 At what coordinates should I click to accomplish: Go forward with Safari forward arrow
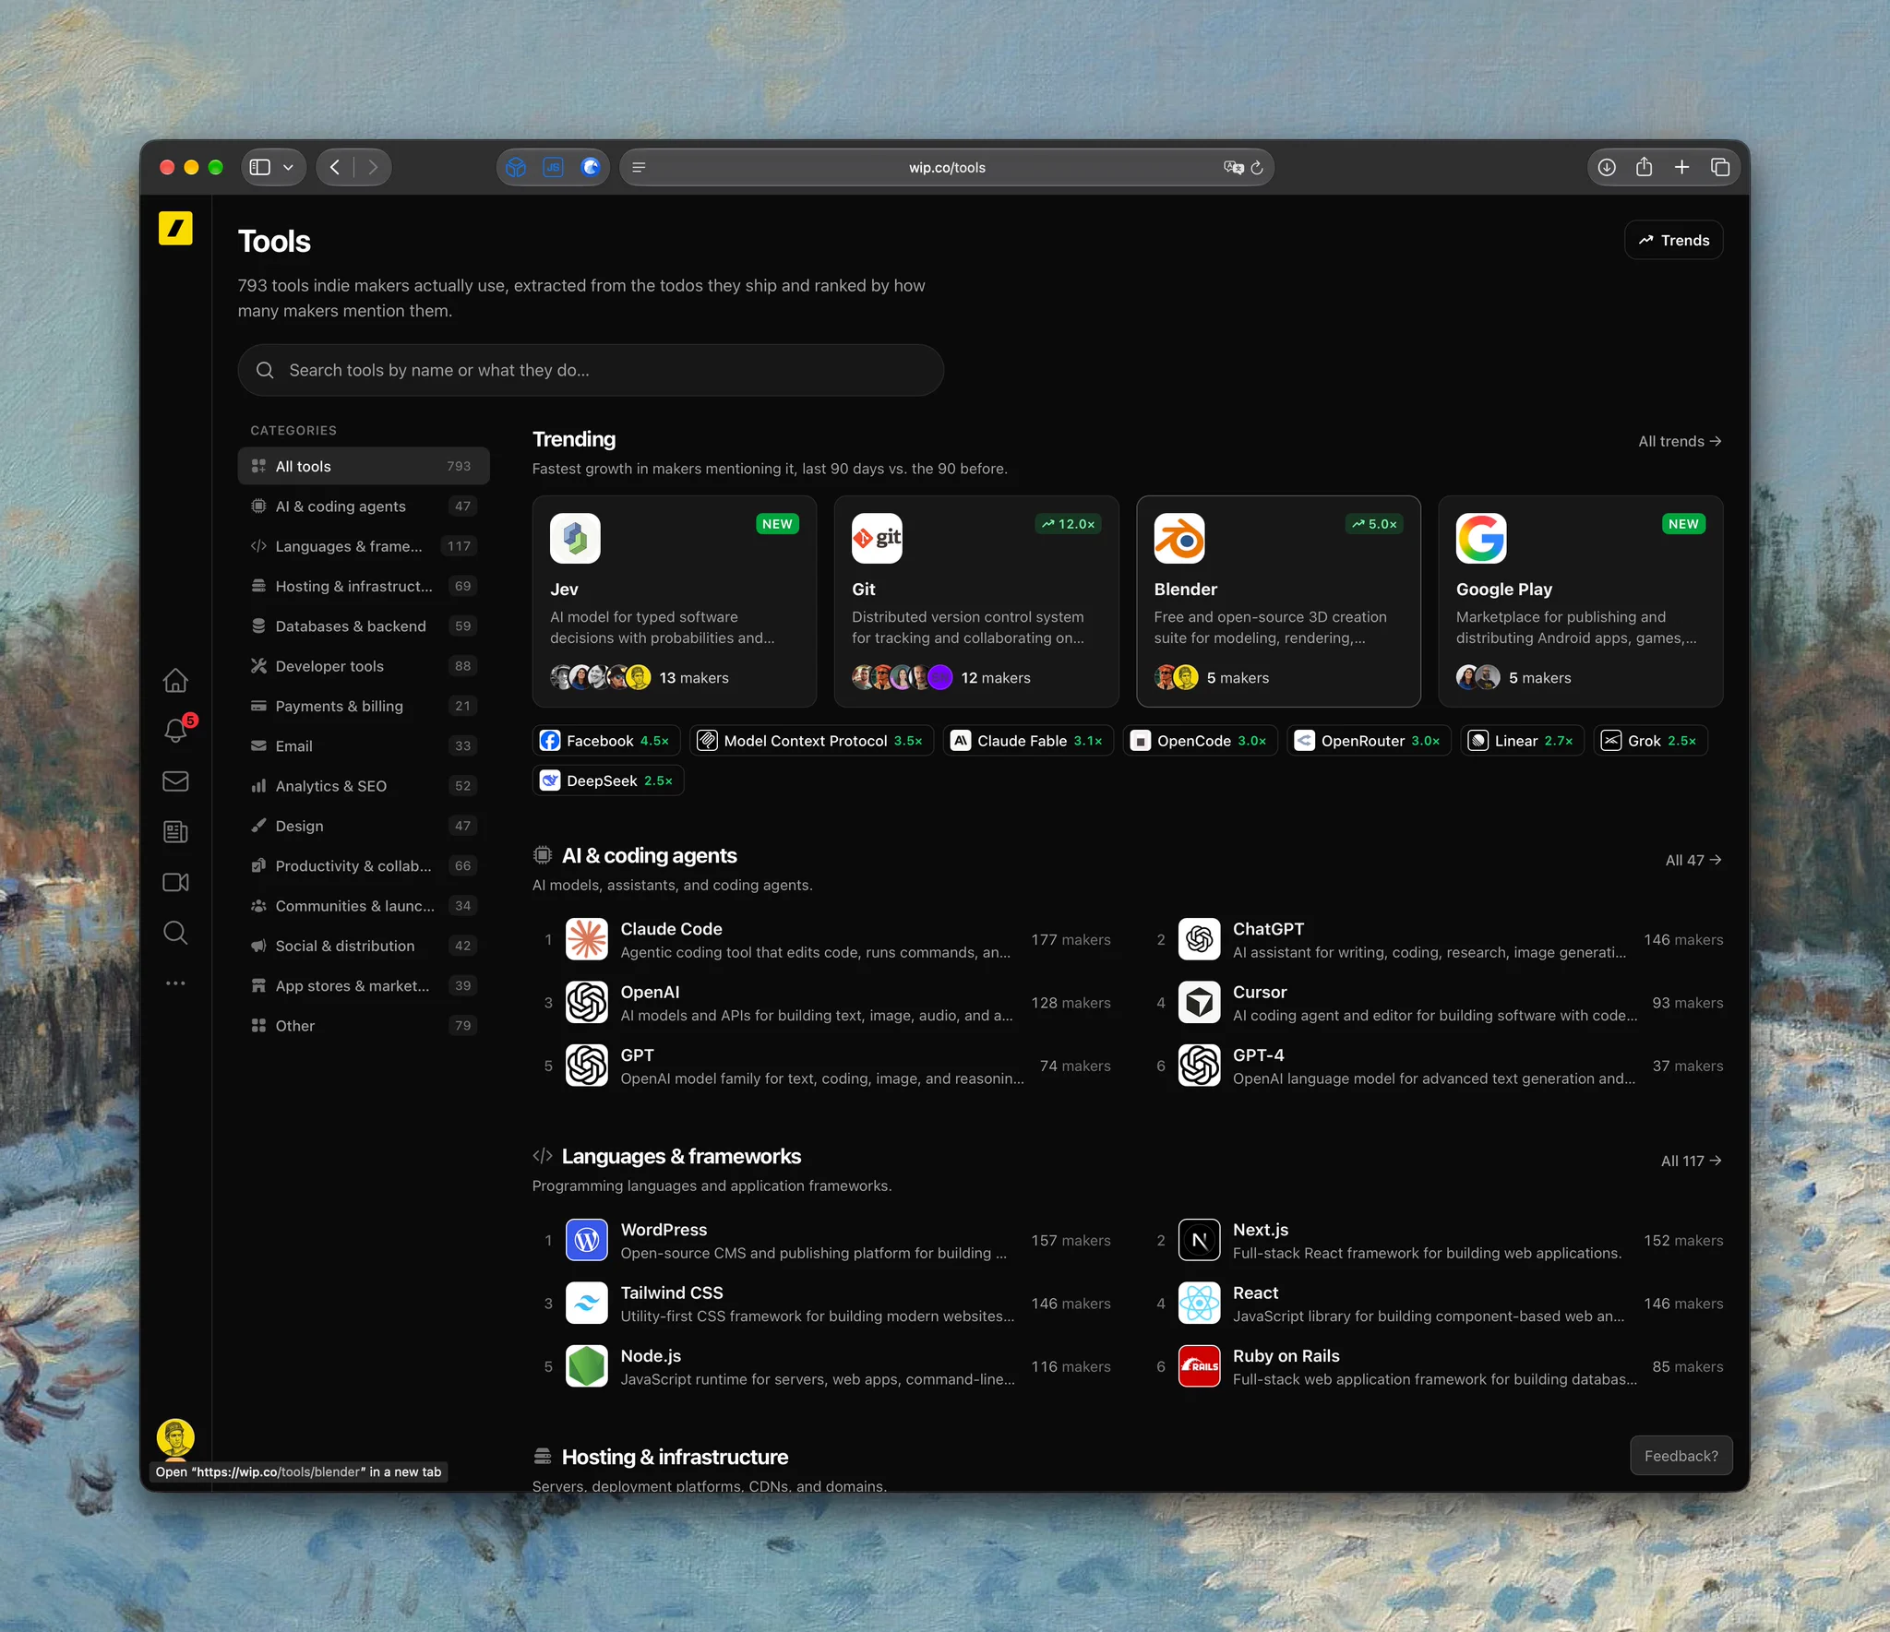[373, 167]
